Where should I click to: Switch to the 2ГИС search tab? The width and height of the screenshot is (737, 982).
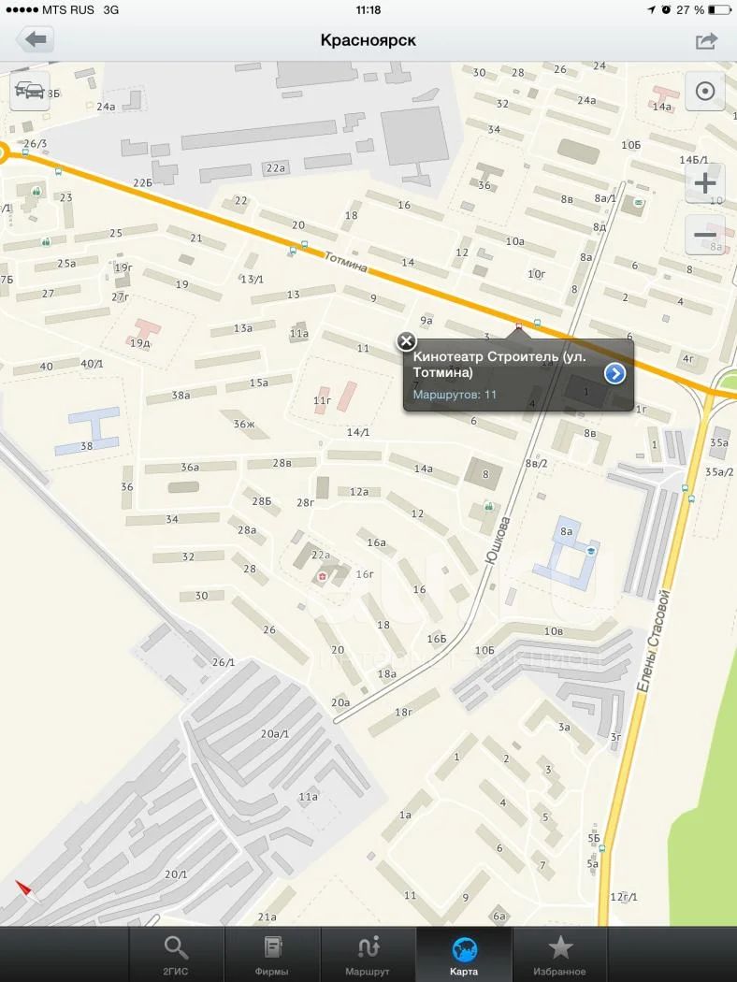click(176, 955)
